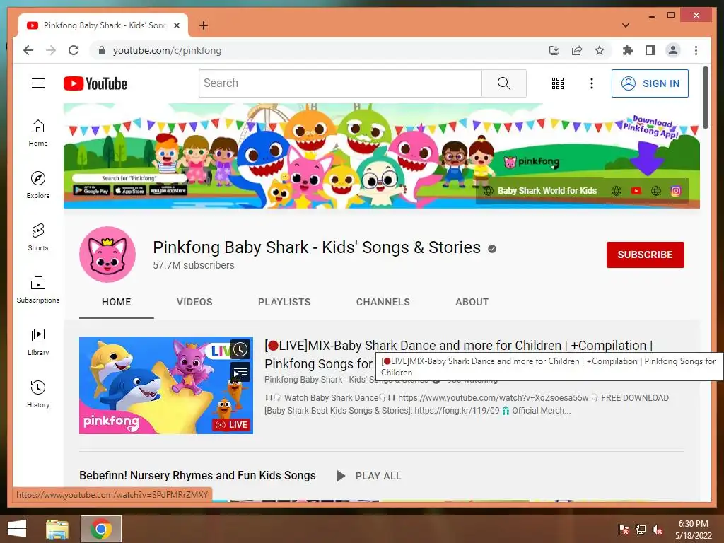724x543 pixels.
Task: Switch to the PLAYLISTS tab
Action: [284, 302]
